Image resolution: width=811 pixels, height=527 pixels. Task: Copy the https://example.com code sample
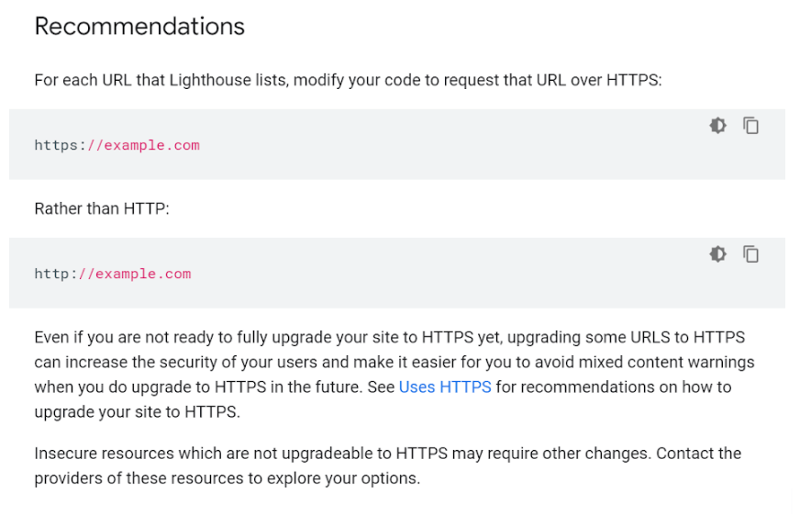click(x=750, y=126)
